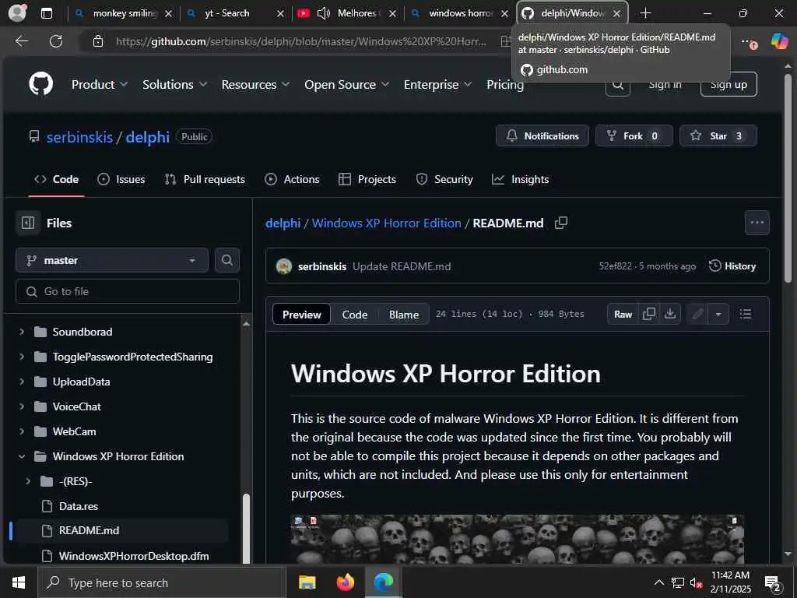Screen dimensions: 797x598
Task: Click the Sign up button
Action: (x=729, y=84)
